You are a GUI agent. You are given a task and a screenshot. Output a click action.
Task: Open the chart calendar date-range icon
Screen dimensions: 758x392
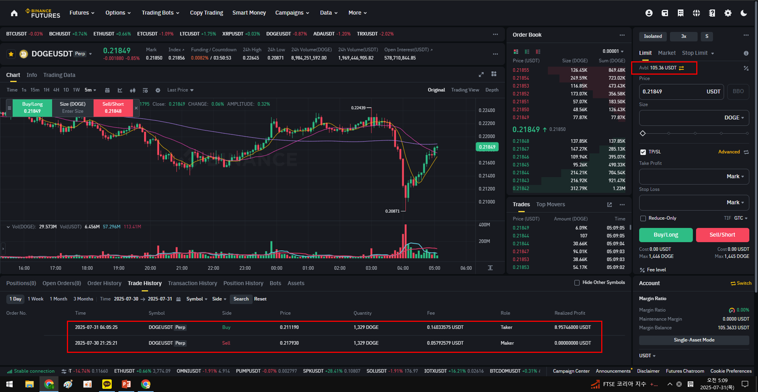(107, 90)
